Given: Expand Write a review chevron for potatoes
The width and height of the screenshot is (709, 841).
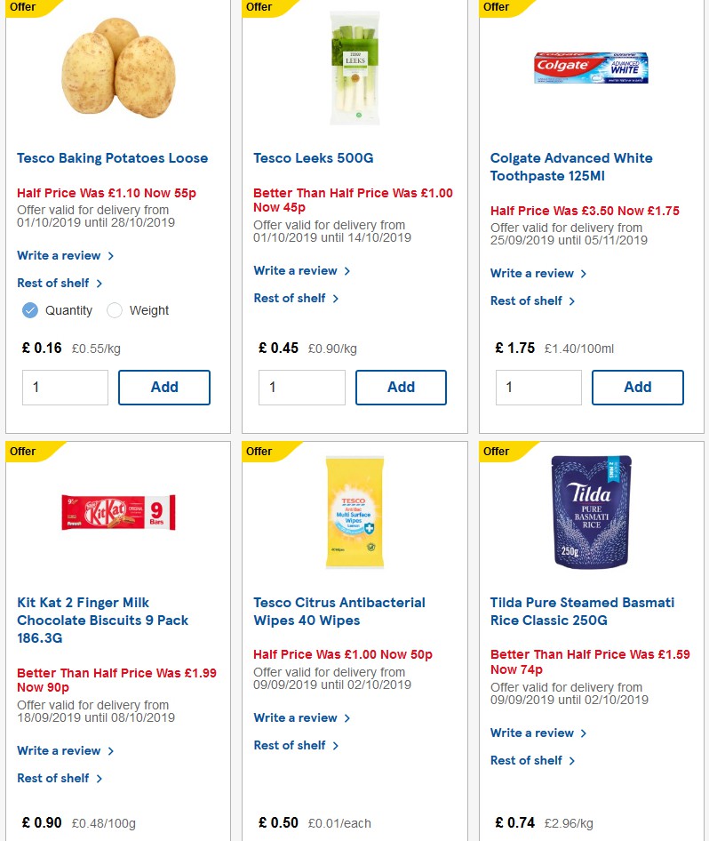Looking at the screenshot, I should 110,255.
